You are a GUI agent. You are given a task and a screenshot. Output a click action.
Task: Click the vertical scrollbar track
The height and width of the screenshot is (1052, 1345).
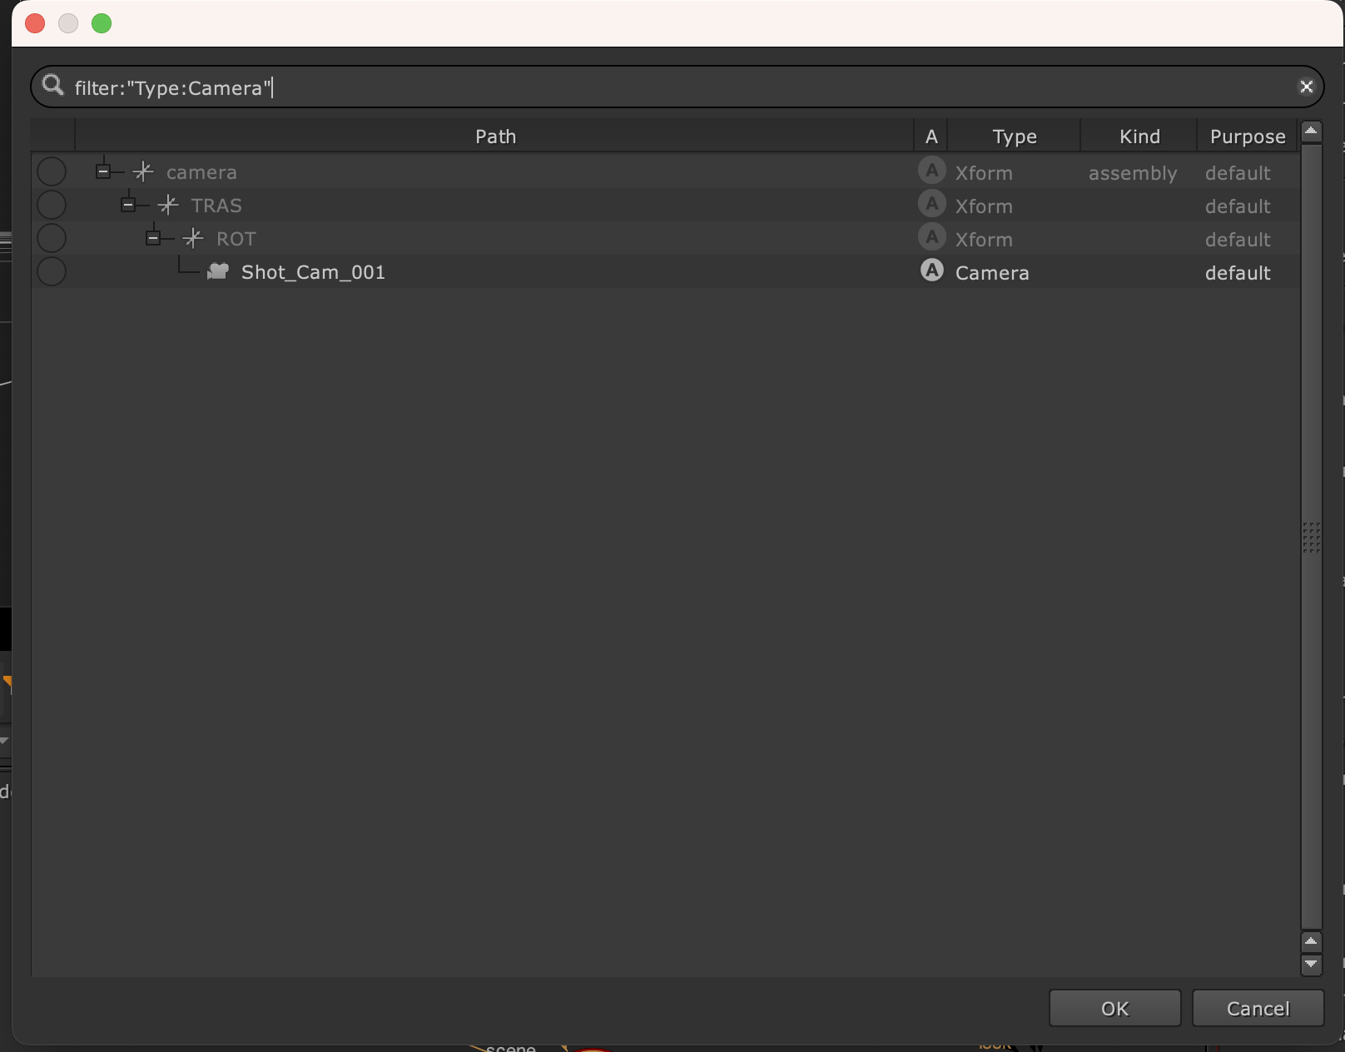(x=1311, y=707)
